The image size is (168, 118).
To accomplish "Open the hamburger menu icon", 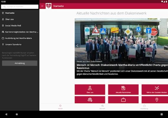I will 42,6.
